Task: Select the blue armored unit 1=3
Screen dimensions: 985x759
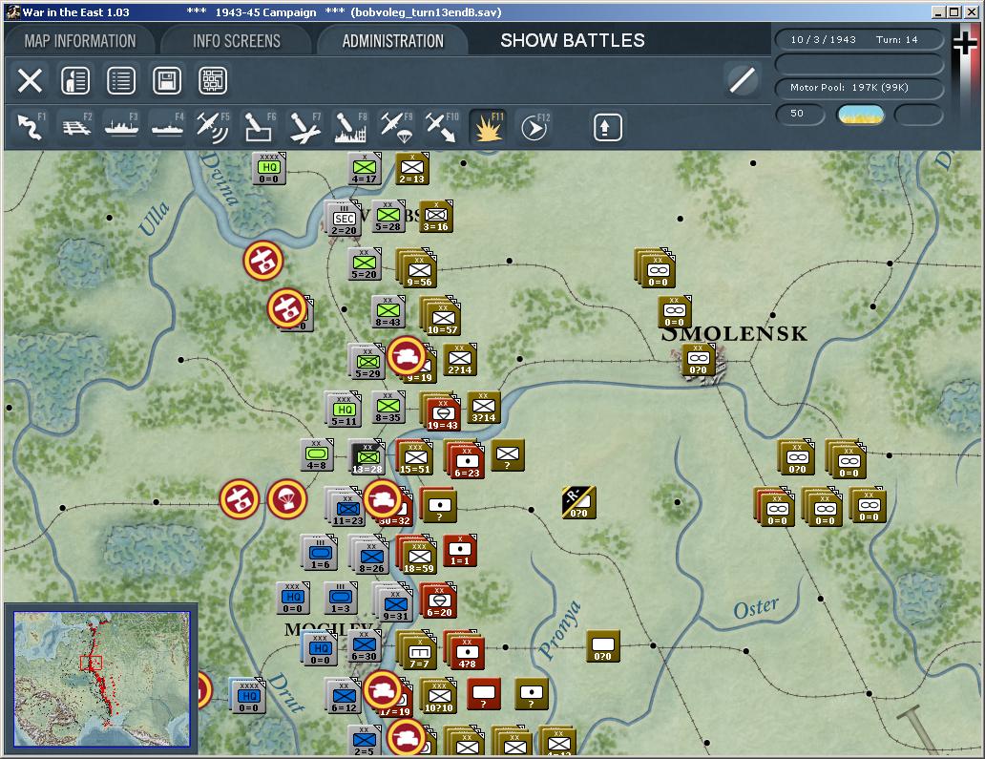Action: coord(341,599)
